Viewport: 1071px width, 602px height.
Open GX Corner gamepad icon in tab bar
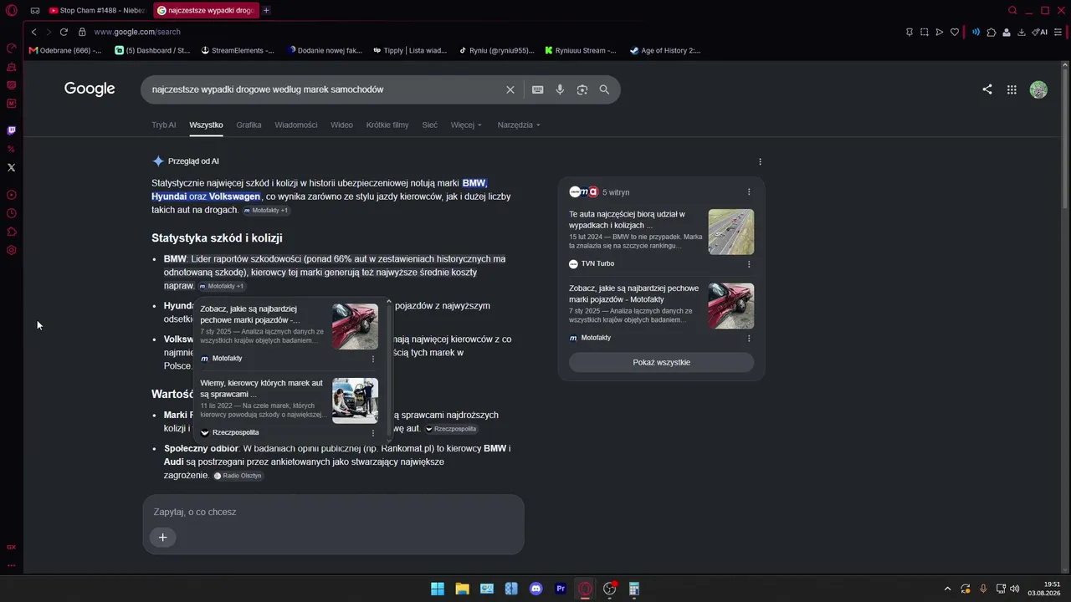35,11
